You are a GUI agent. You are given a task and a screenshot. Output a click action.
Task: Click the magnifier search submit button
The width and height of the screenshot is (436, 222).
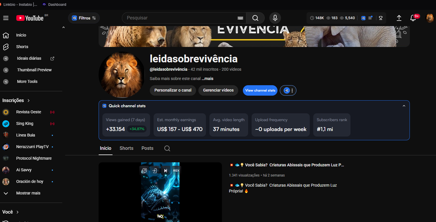click(x=255, y=18)
